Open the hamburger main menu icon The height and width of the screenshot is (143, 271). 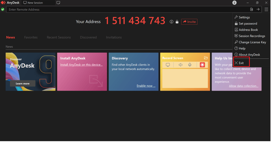pyautogui.click(x=266, y=9)
